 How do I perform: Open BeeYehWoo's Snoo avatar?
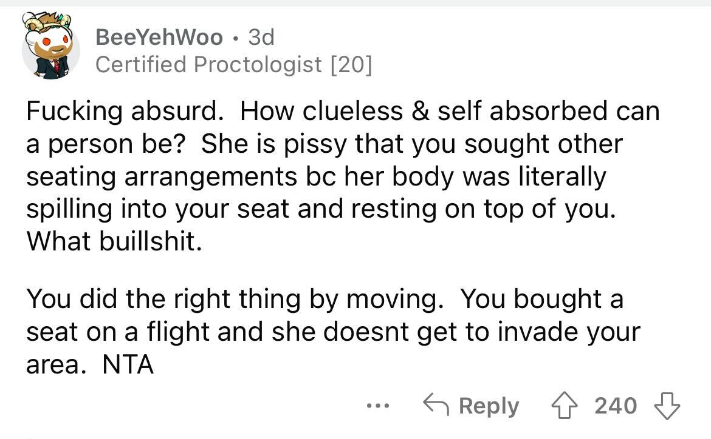[50, 45]
